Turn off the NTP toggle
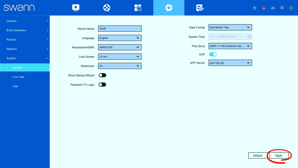Viewport: 298px width, 168px height. pos(213,54)
